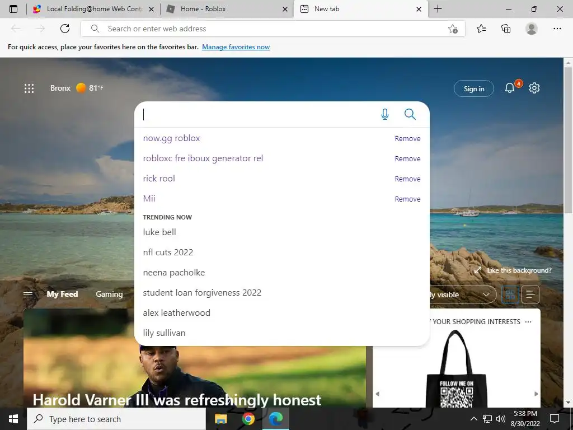Switch to the Home - Roblox tab
This screenshot has height=430, width=573.
click(x=227, y=9)
